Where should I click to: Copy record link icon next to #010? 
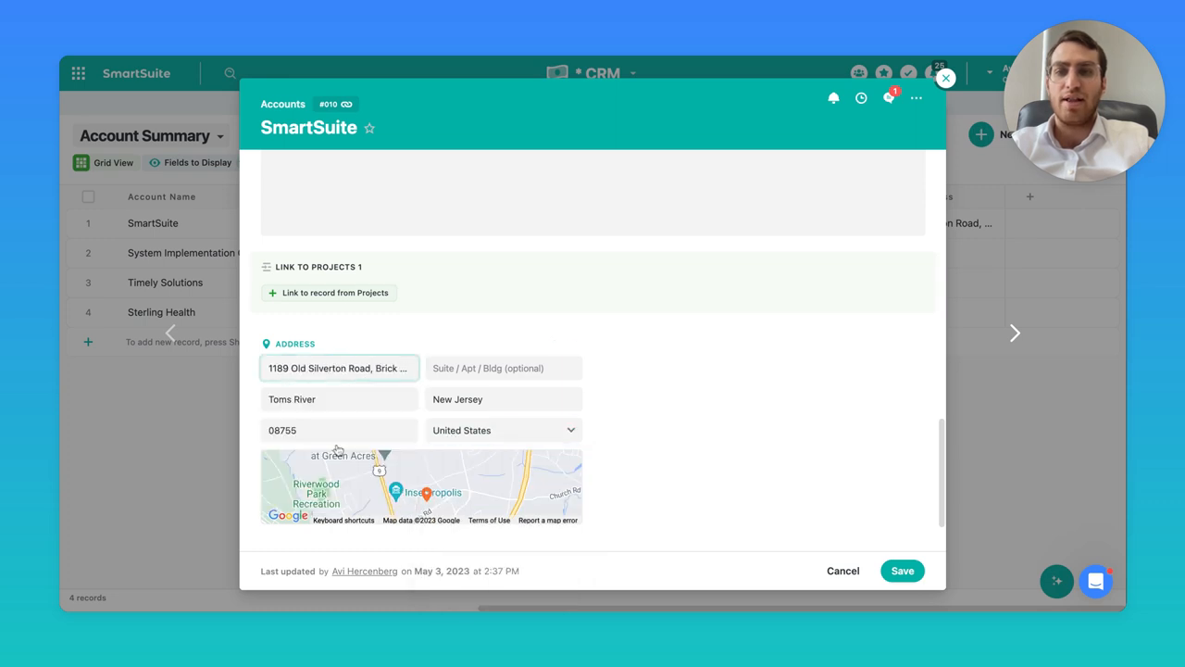346,105
